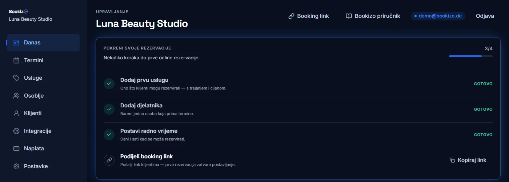Image resolution: width=509 pixels, height=182 pixels.
Task: Click the POKRENI SVOJE REZERVACIJE heading
Action: [x=137, y=48]
